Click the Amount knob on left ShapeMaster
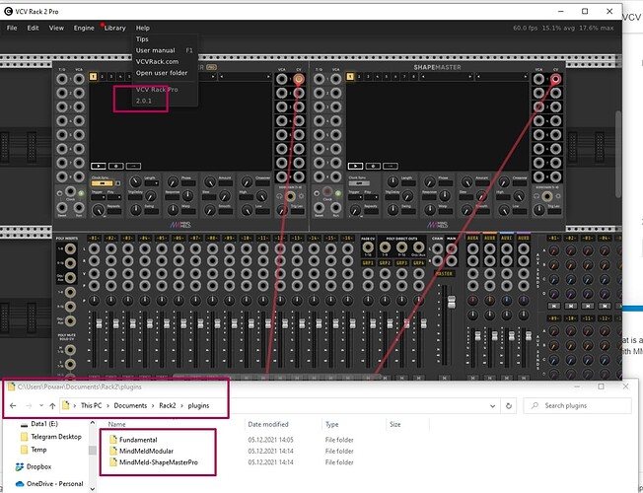The height and width of the screenshot is (493, 643). pyautogui.click(x=210, y=181)
